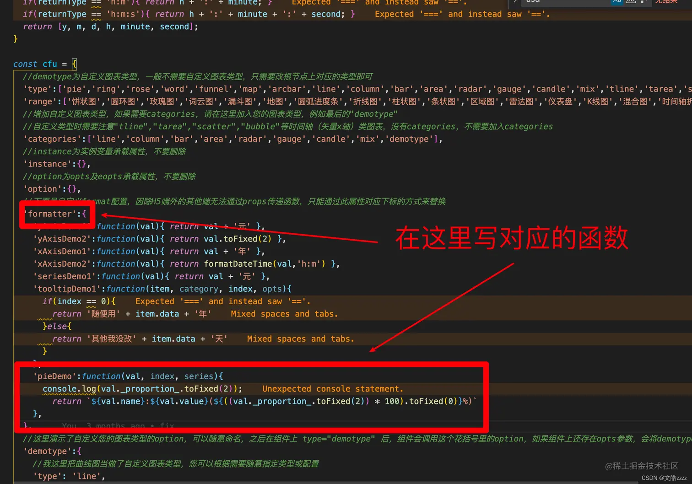Click the 'xAxisDemo1' formatter key
This screenshot has width=692, height=484.
click(x=62, y=251)
